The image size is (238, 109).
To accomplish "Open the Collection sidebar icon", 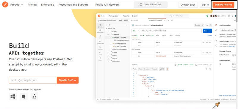I will (100, 26).
